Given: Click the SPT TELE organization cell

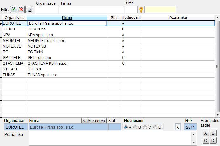Looking at the screenshot, I should click(x=15, y=58).
